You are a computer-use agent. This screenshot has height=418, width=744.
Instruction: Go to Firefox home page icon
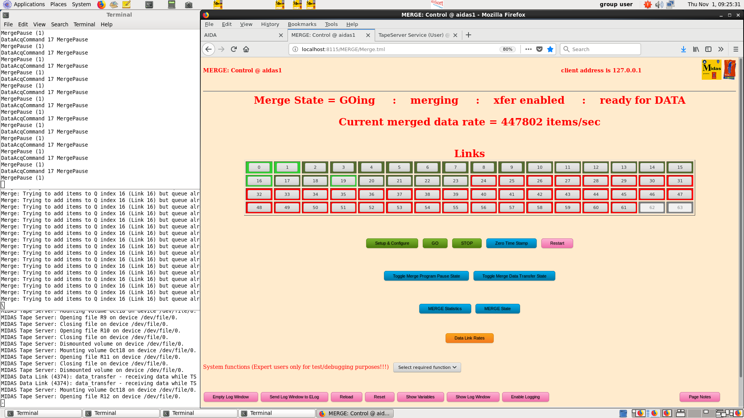point(246,49)
